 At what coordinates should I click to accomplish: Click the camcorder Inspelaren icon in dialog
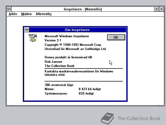(x=33, y=38)
